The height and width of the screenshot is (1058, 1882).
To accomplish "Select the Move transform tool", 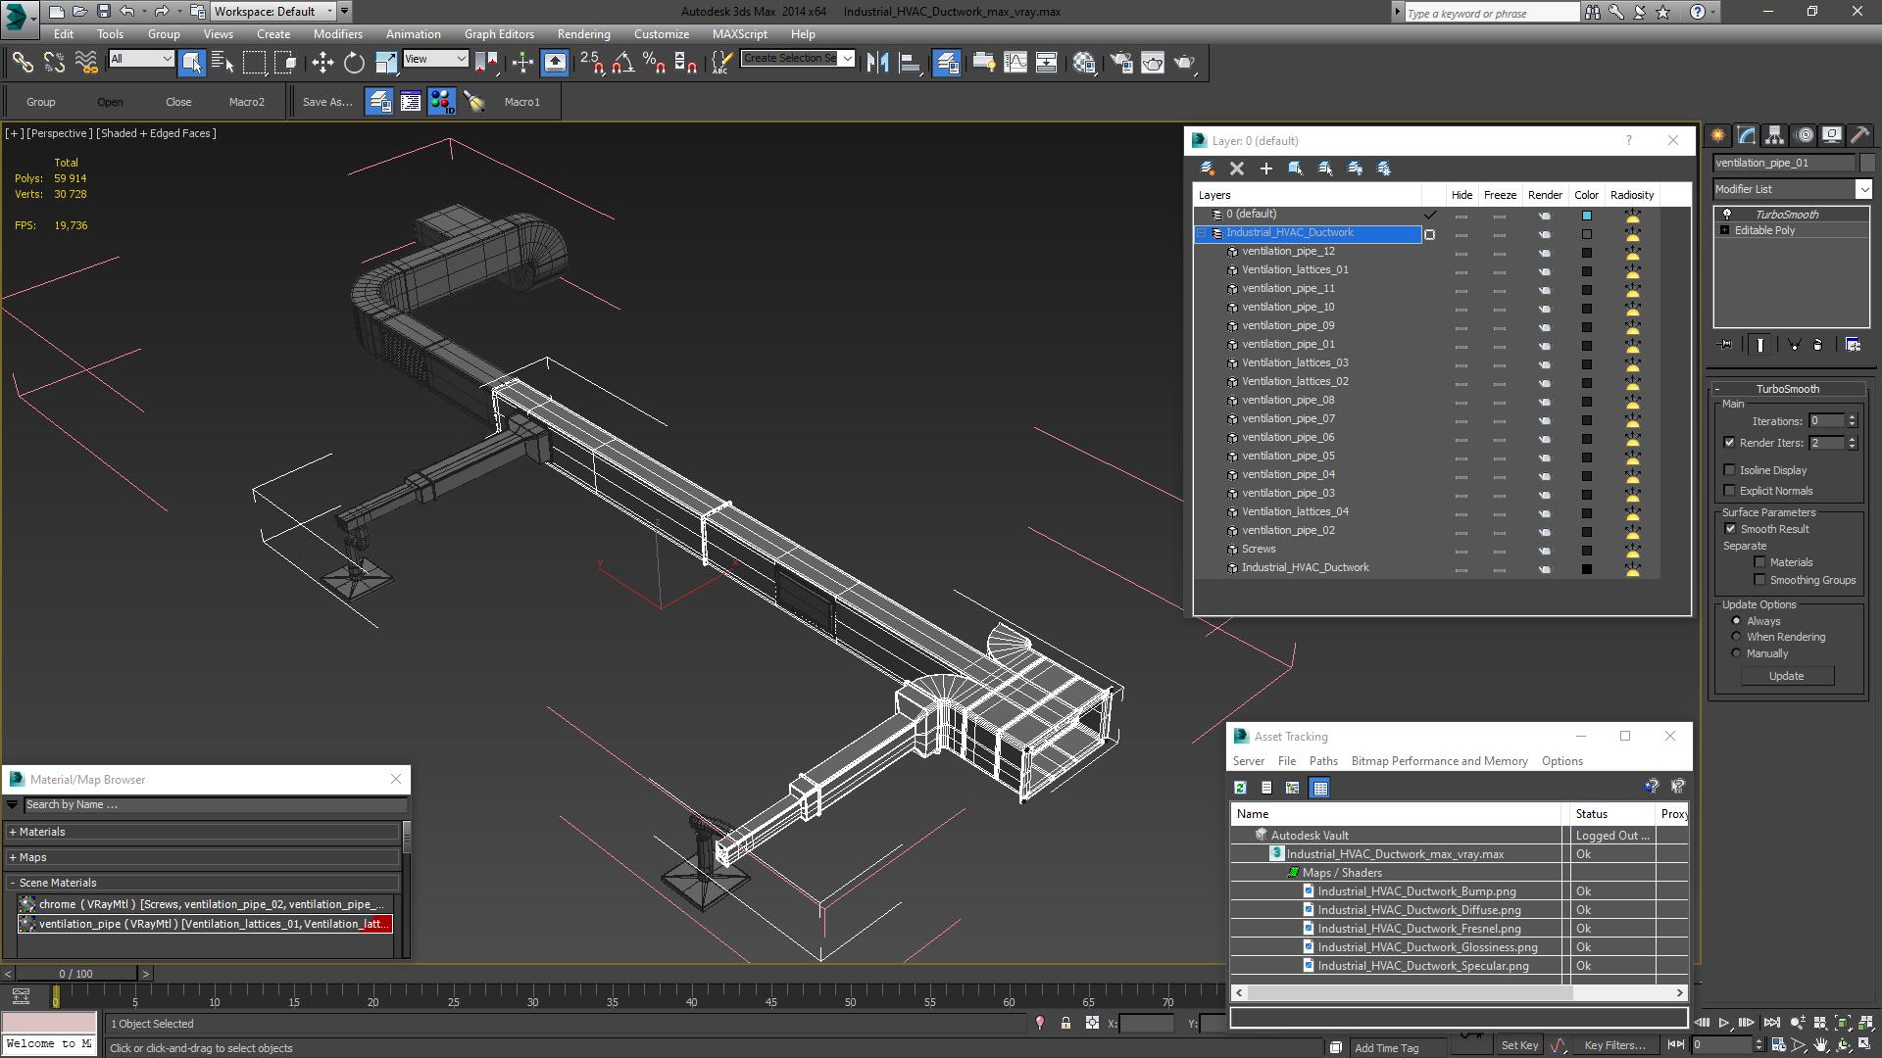I will pos(322,63).
